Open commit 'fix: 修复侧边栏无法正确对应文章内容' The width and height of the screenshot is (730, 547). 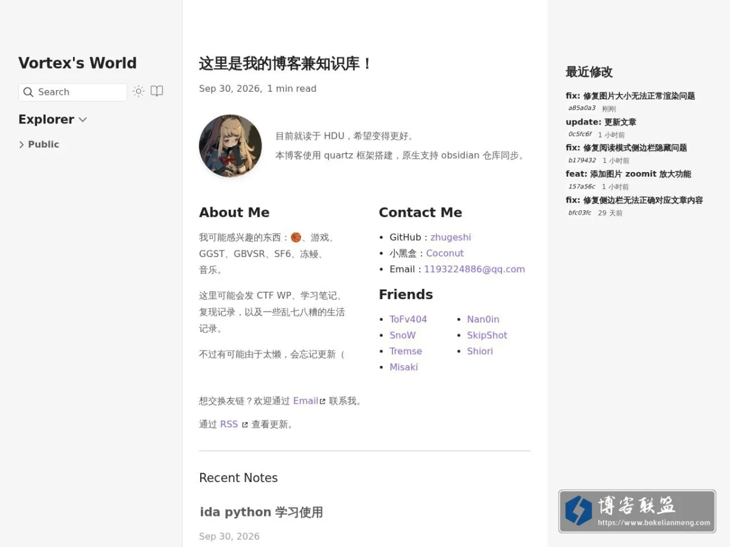coord(634,200)
